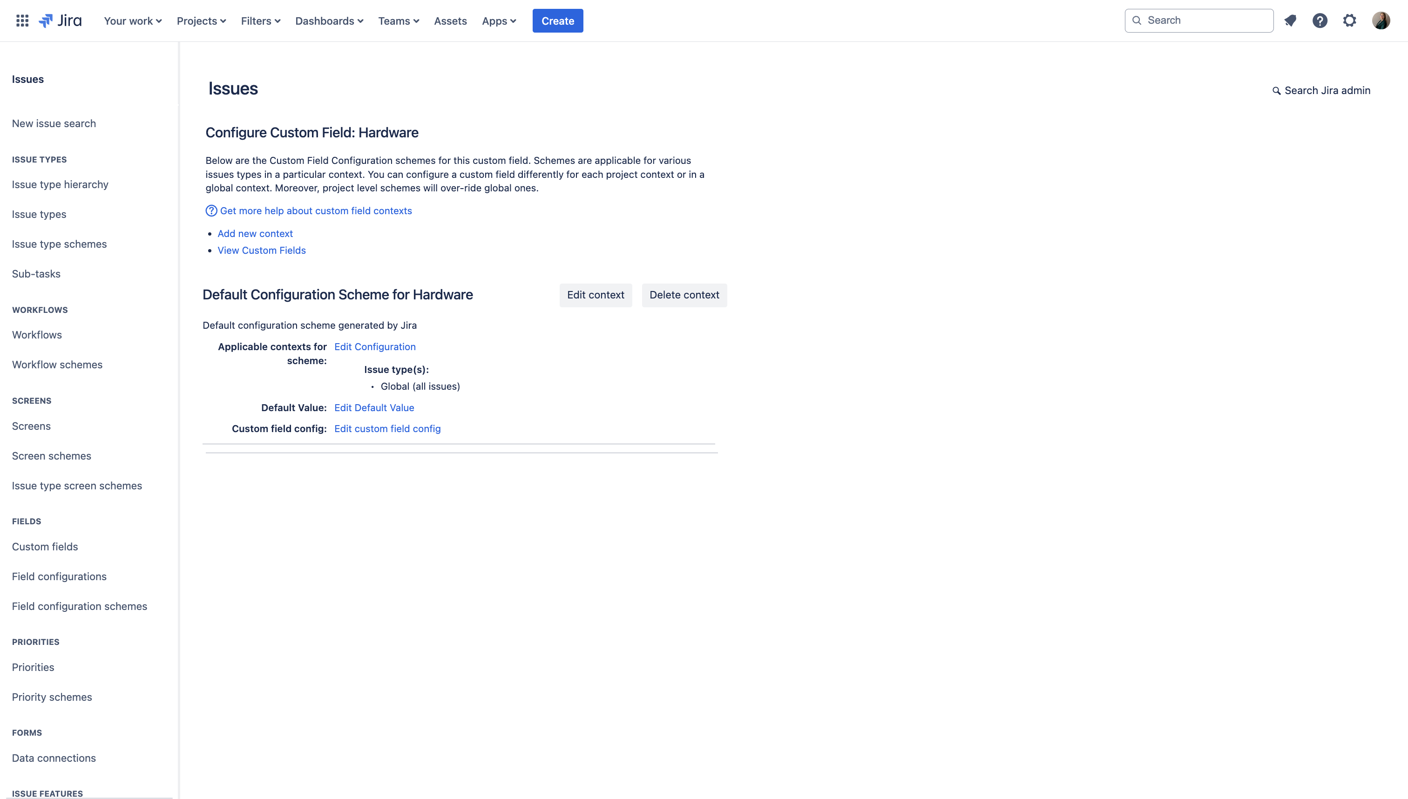1408x799 pixels.
Task: Click Delete context button for Hardware
Action: point(684,295)
